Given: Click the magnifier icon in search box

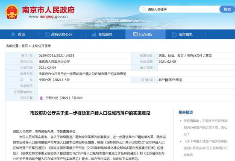Looking at the screenshot, I should [144, 9].
